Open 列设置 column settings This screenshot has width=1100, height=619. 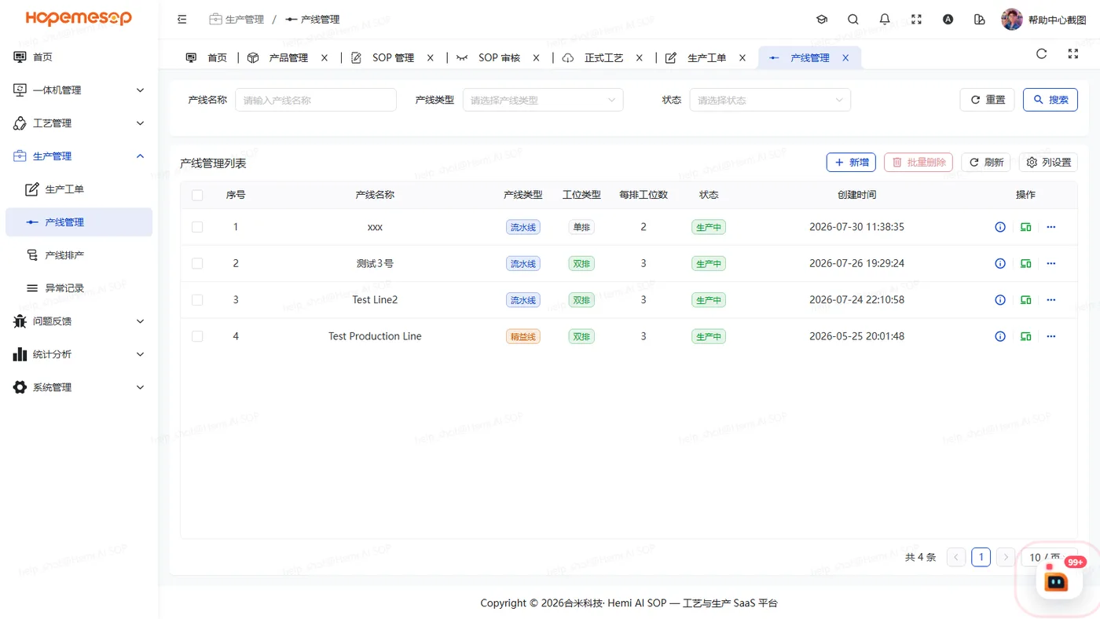coord(1048,162)
